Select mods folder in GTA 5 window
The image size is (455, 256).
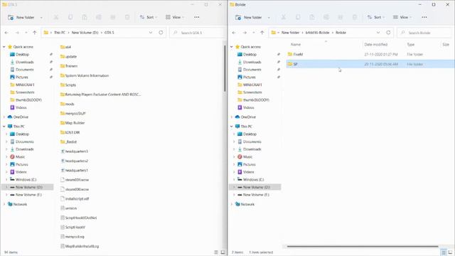click(x=68, y=104)
